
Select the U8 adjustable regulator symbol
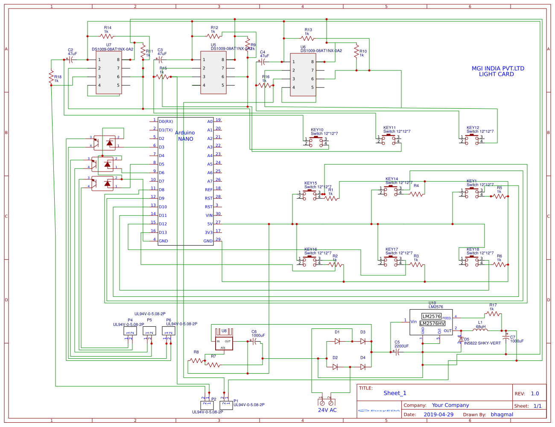point(224,339)
